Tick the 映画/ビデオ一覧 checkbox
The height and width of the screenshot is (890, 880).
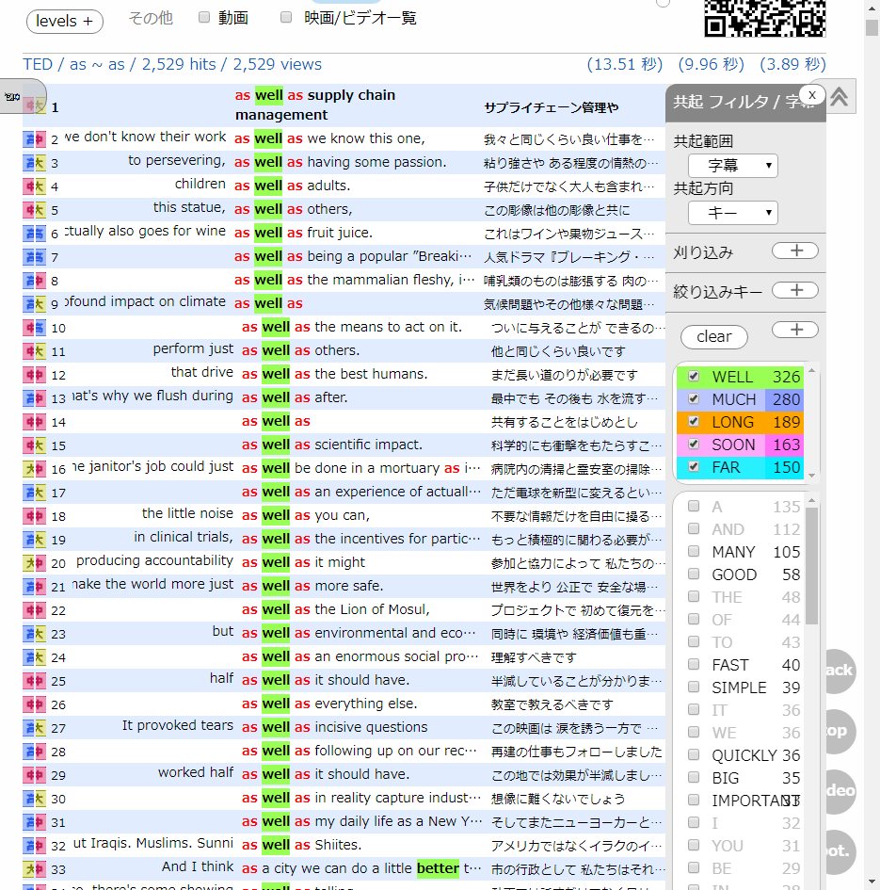[x=286, y=17]
